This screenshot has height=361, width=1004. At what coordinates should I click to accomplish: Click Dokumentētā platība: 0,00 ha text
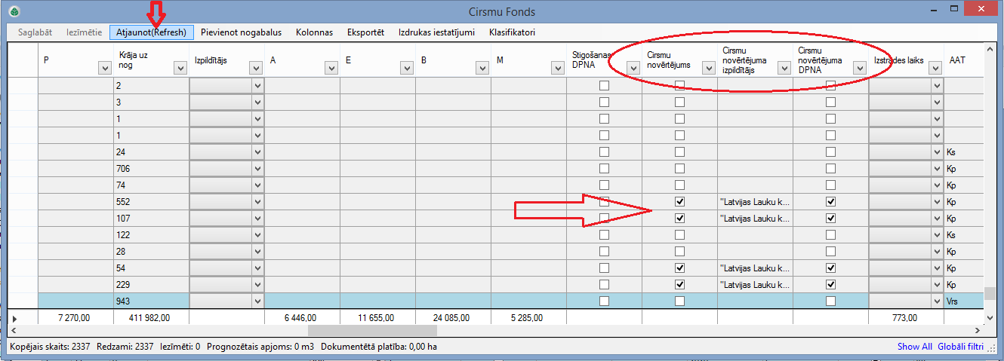coord(379,347)
